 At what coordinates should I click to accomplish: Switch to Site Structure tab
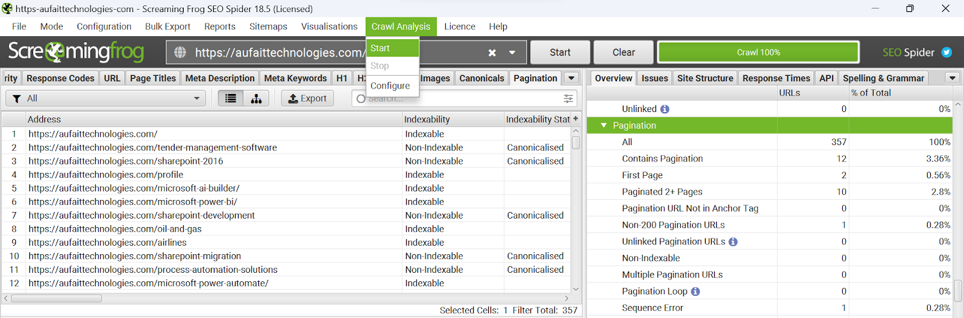[706, 78]
